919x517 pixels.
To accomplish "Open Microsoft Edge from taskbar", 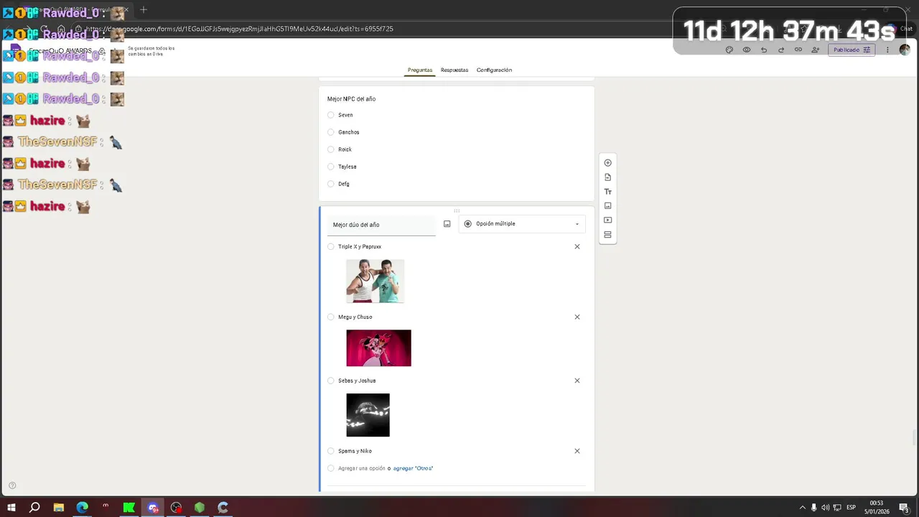I will (x=83, y=508).
